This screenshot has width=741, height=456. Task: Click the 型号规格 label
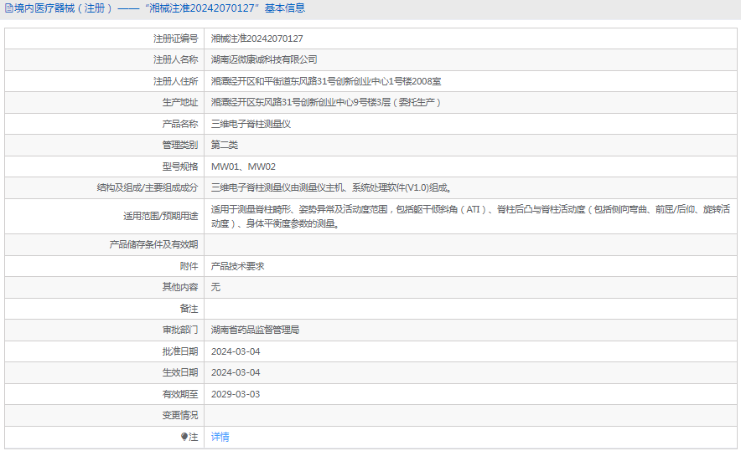[x=180, y=167]
